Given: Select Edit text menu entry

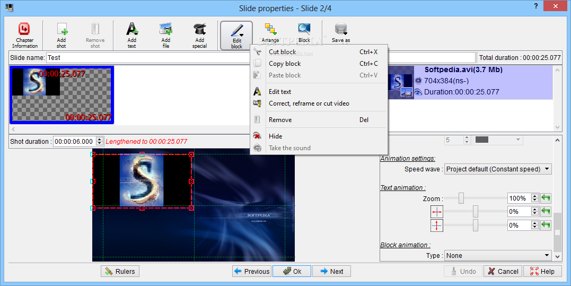Looking at the screenshot, I should [319, 92].
